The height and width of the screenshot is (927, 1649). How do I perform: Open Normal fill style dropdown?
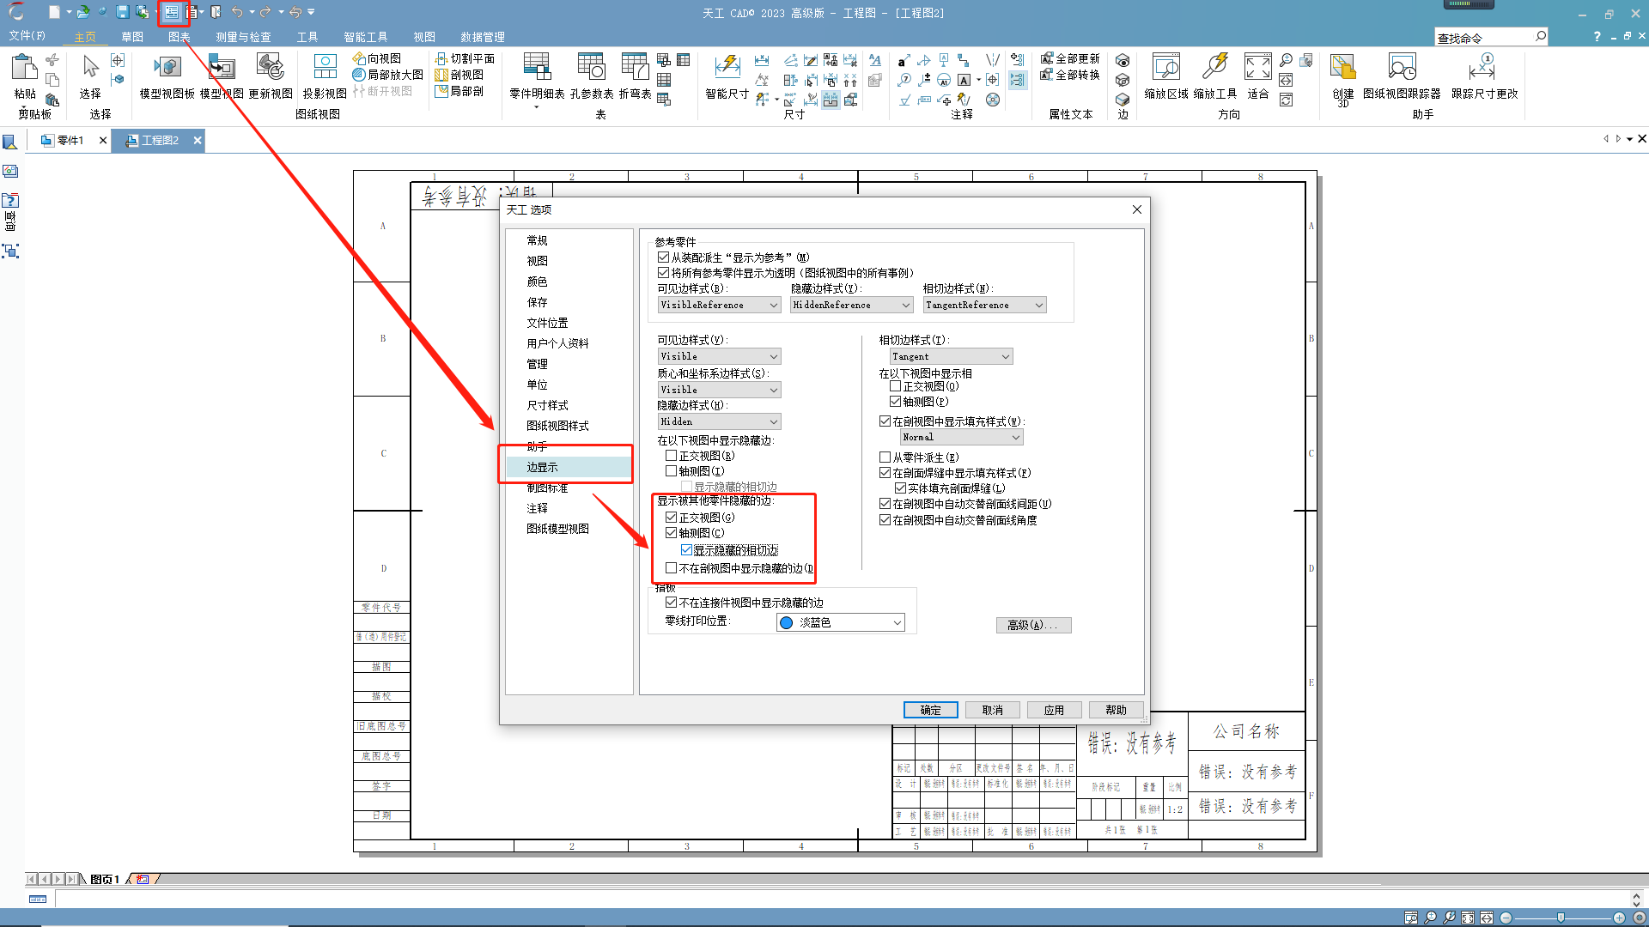[962, 438]
